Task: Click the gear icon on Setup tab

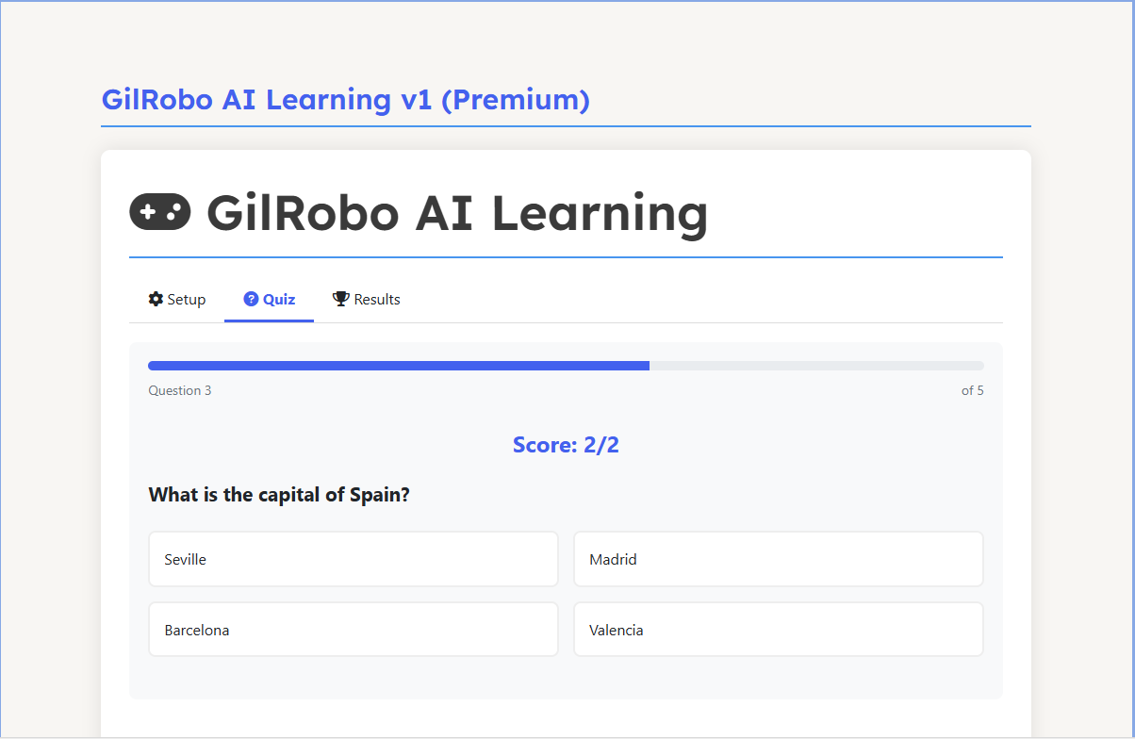Action: tap(156, 299)
